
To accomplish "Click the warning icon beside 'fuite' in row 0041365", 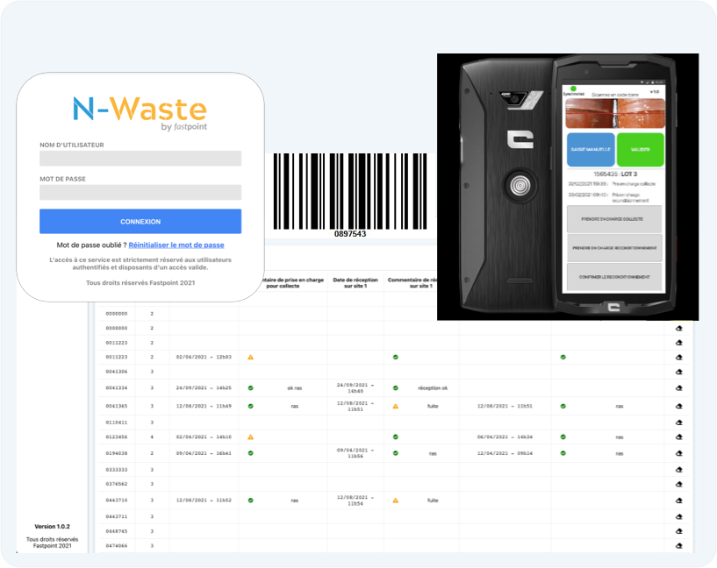I will point(396,406).
